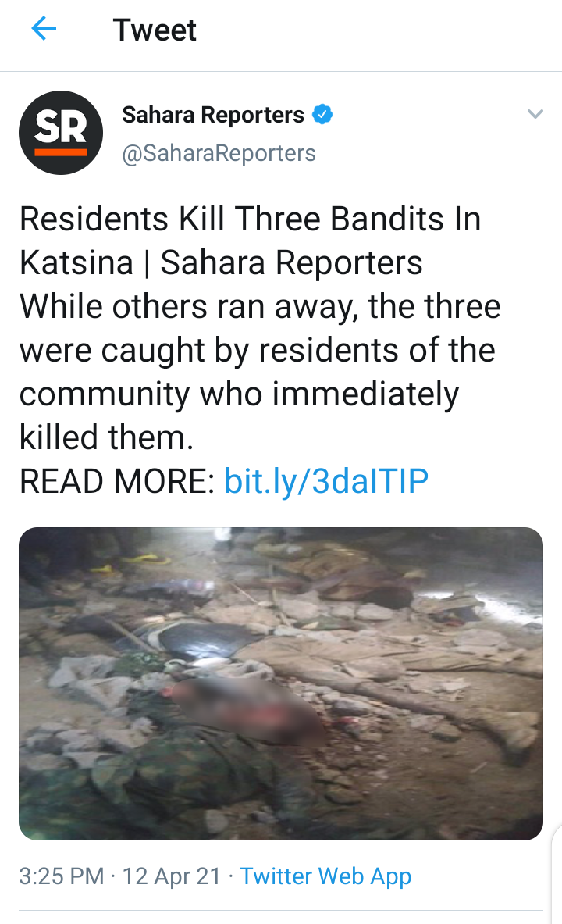
Task: Tap the Tweet header title
Action: tap(155, 30)
